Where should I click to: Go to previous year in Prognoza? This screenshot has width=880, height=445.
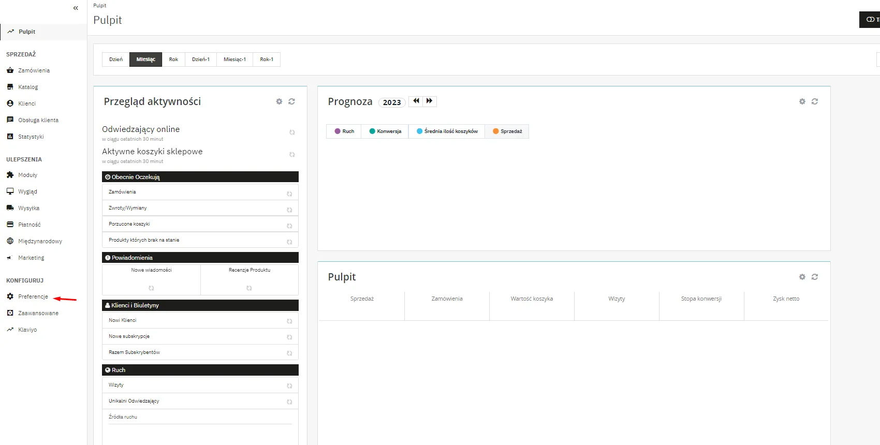pos(416,101)
